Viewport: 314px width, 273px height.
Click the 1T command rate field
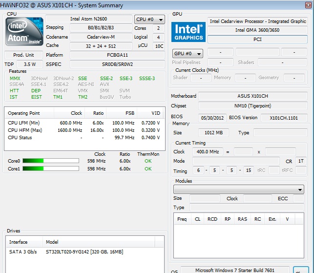click(301, 161)
